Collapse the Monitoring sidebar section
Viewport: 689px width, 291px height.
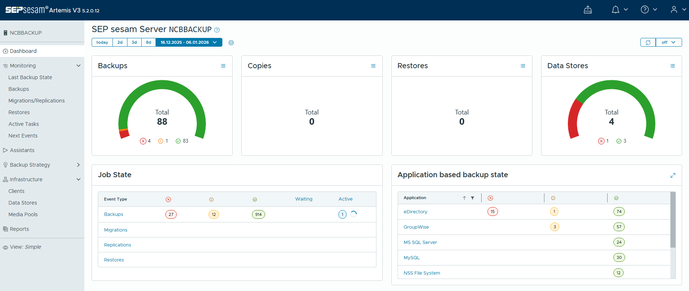(x=78, y=66)
